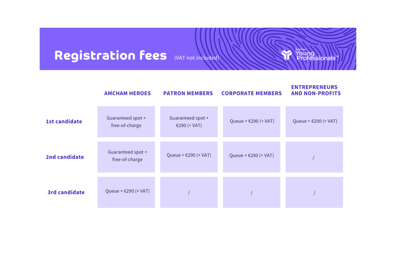Click Patron Members 1st candidate guaranteed spot cell

tap(189, 122)
